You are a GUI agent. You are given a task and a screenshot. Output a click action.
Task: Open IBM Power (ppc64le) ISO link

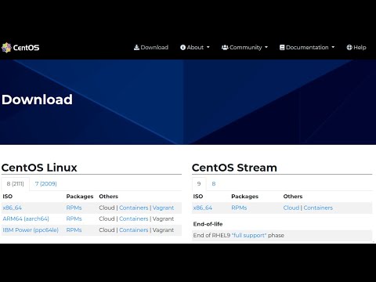pos(31,230)
